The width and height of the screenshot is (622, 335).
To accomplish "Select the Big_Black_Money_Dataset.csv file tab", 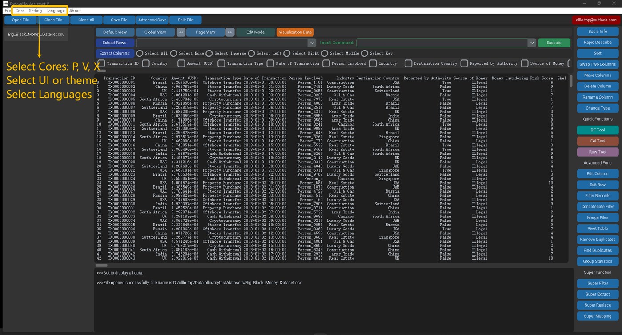I will (36, 34).
